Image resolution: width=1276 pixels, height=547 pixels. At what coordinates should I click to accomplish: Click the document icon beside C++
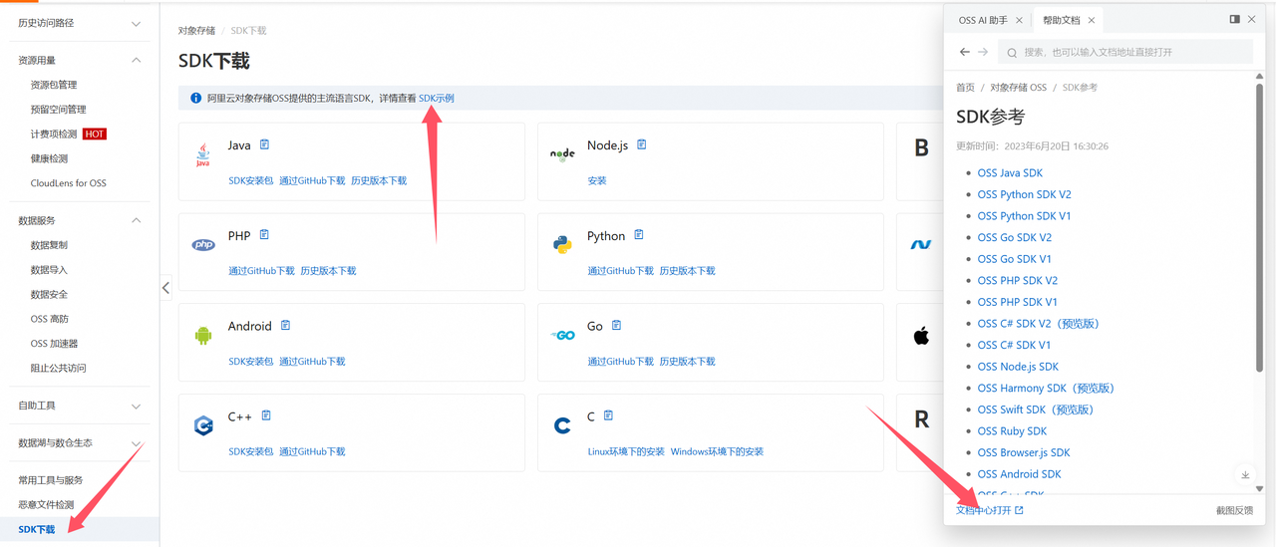(x=266, y=415)
